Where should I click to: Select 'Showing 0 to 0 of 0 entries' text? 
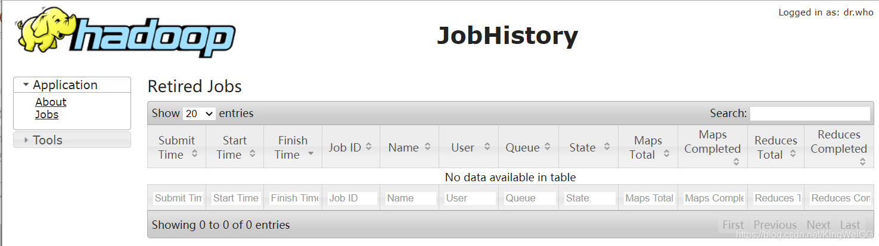click(x=221, y=225)
